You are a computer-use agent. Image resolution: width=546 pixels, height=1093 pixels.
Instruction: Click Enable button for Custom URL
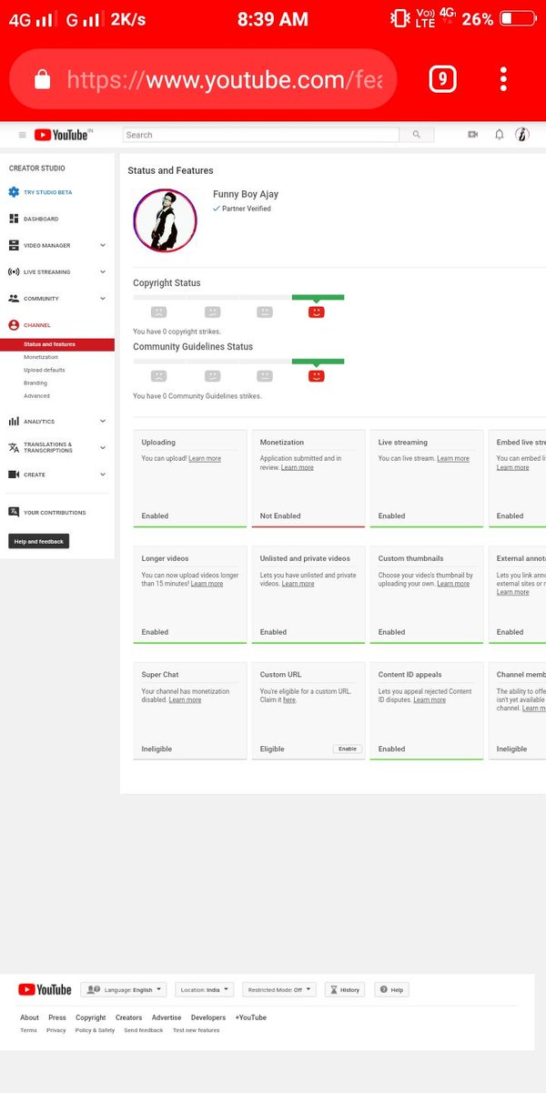click(347, 749)
